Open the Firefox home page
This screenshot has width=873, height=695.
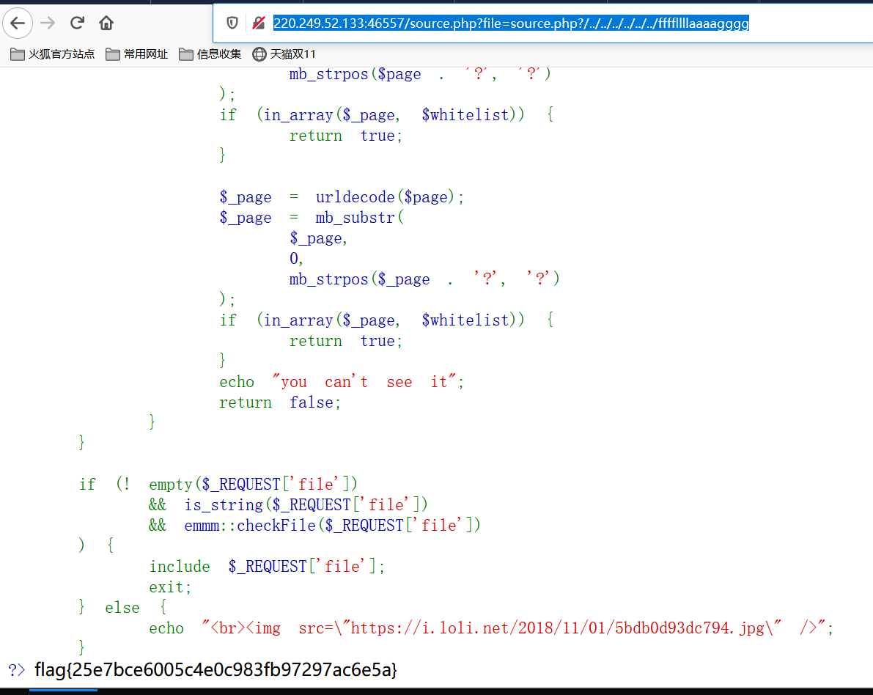click(106, 23)
